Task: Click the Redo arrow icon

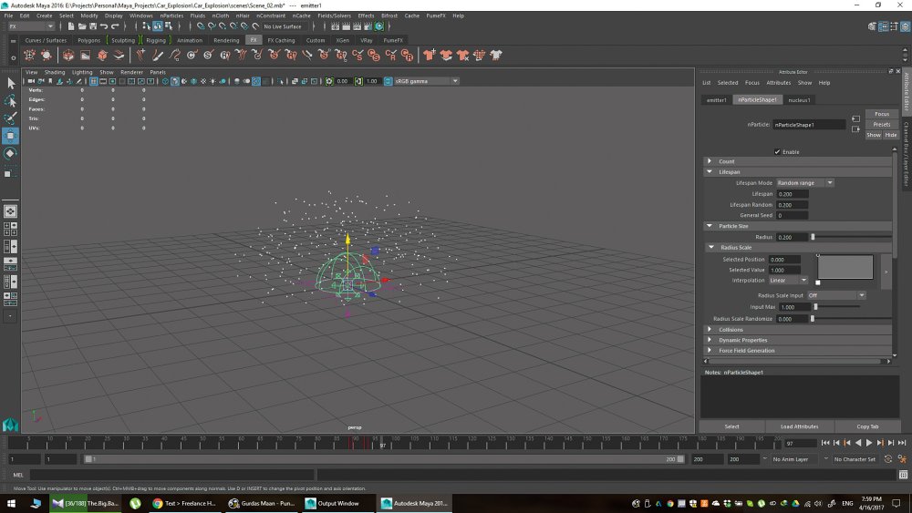Action: click(x=115, y=26)
